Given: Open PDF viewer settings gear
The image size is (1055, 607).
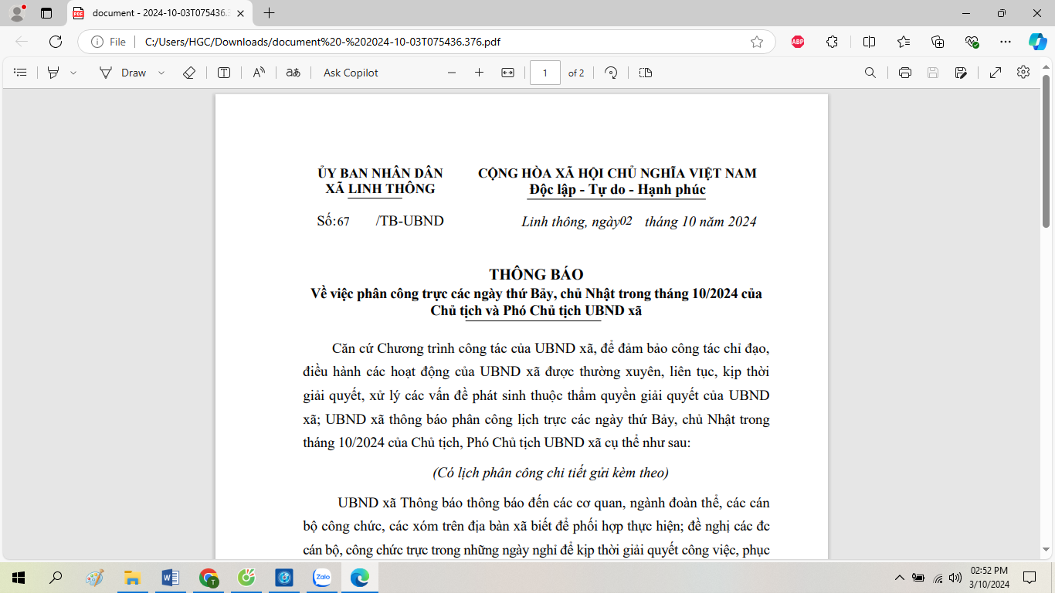Looking at the screenshot, I should 1023,72.
